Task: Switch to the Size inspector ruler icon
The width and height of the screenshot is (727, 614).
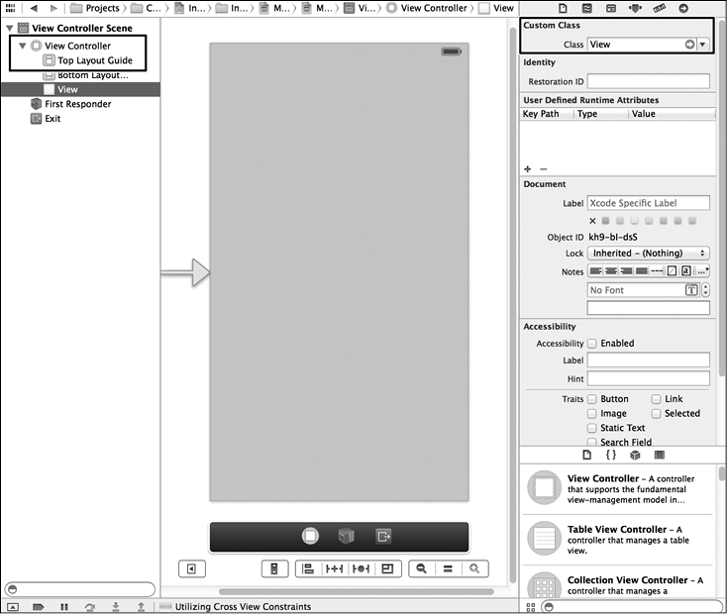Action: coord(660,8)
